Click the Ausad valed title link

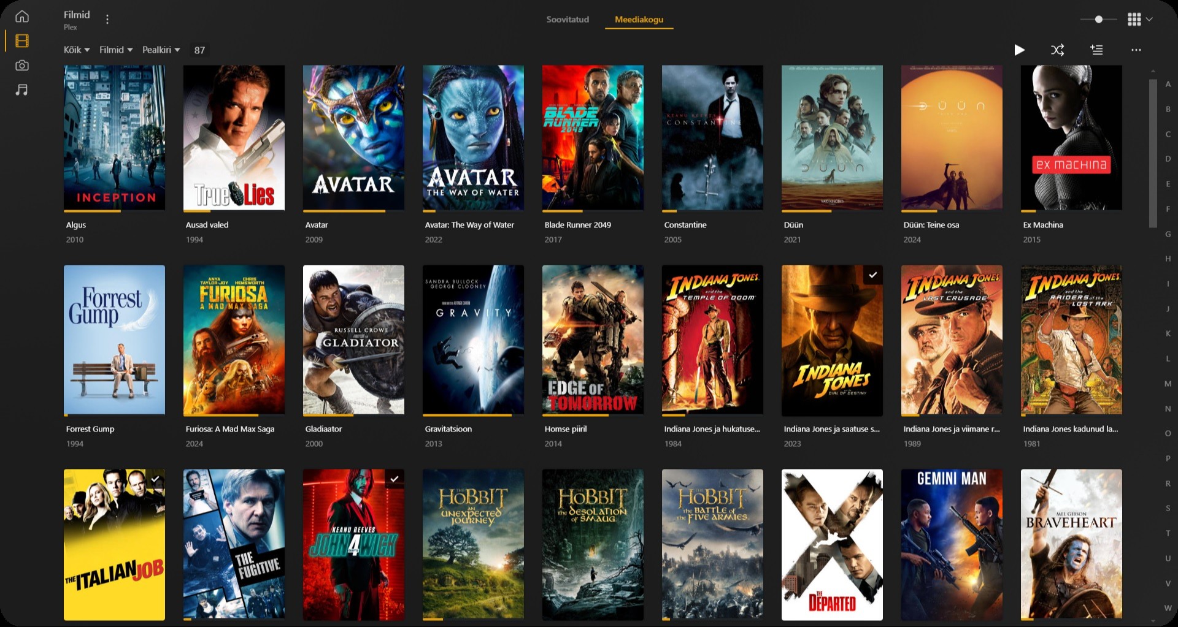(207, 225)
